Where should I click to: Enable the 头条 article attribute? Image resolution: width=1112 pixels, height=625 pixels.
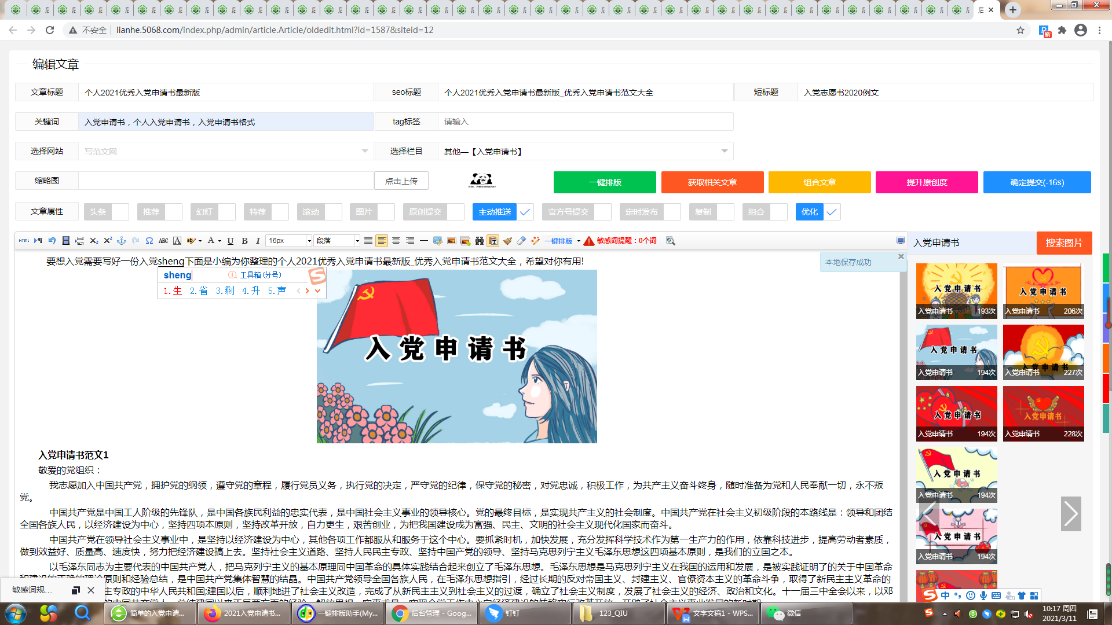pos(120,212)
